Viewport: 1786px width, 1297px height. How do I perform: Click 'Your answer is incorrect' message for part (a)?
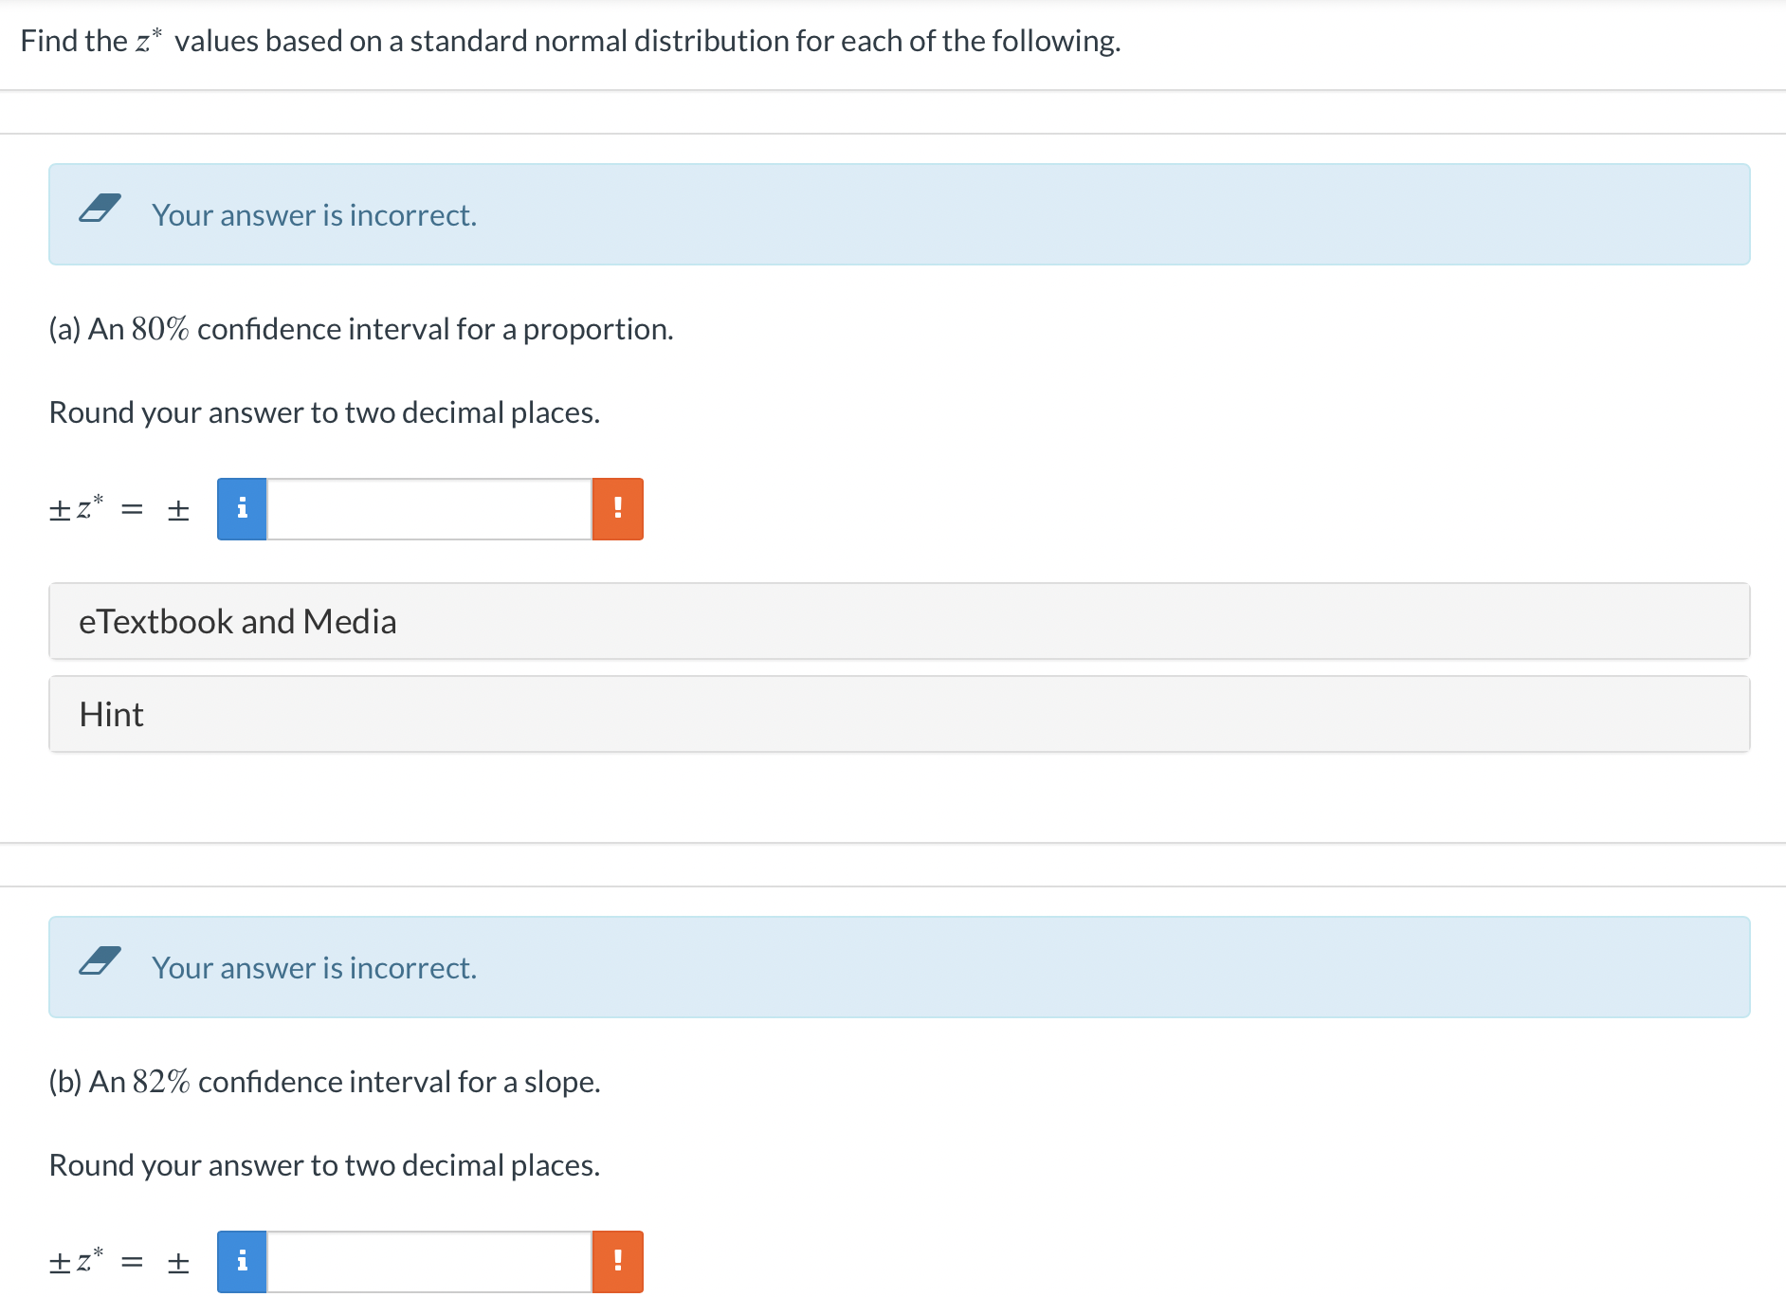pyautogui.click(x=314, y=214)
